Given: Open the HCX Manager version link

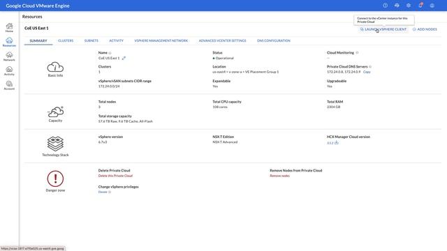Looking at the screenshot, I should pos(330,143).
